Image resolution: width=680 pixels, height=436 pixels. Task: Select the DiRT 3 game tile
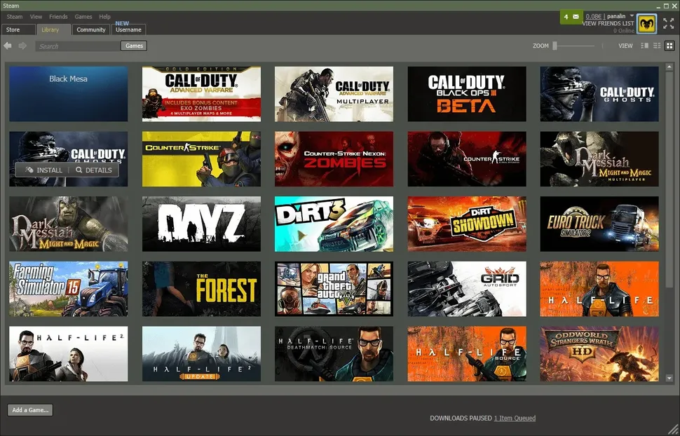tap(334, 224)
